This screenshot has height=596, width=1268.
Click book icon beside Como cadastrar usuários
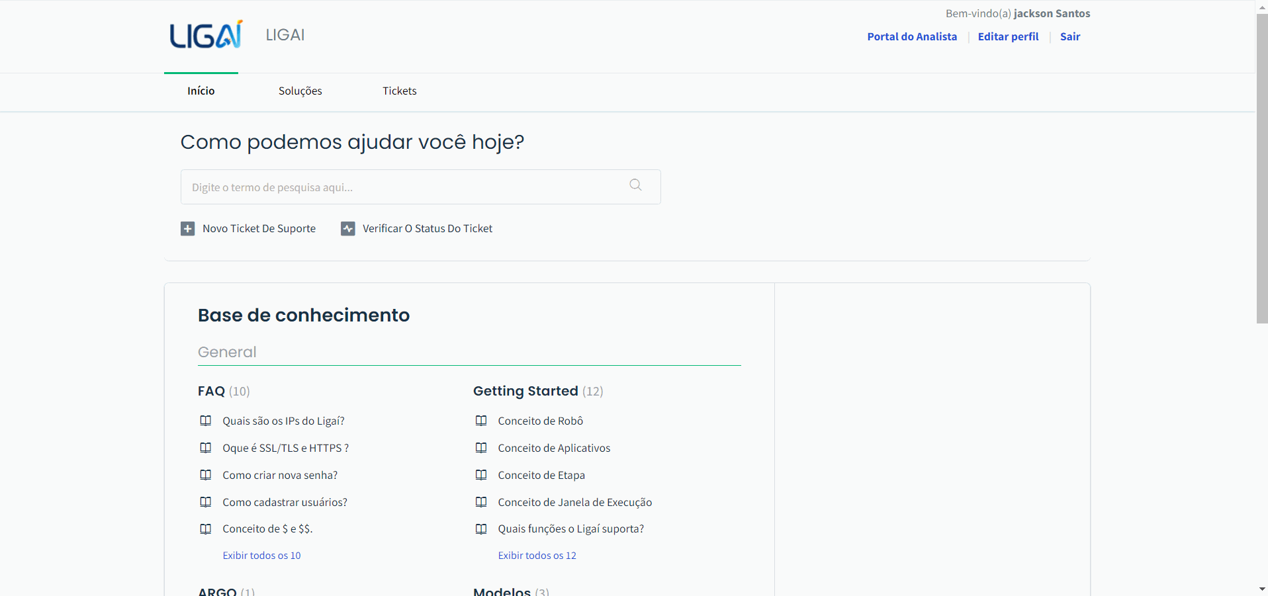tap(206, 502)
